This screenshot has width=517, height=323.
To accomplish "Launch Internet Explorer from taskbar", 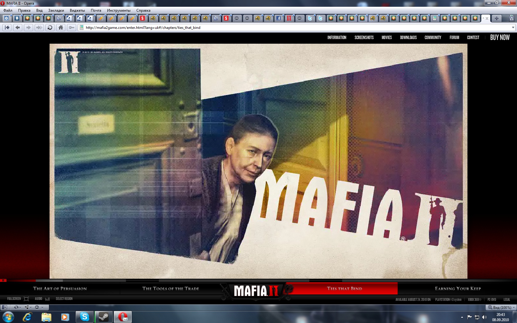I will tap(27, 317).
